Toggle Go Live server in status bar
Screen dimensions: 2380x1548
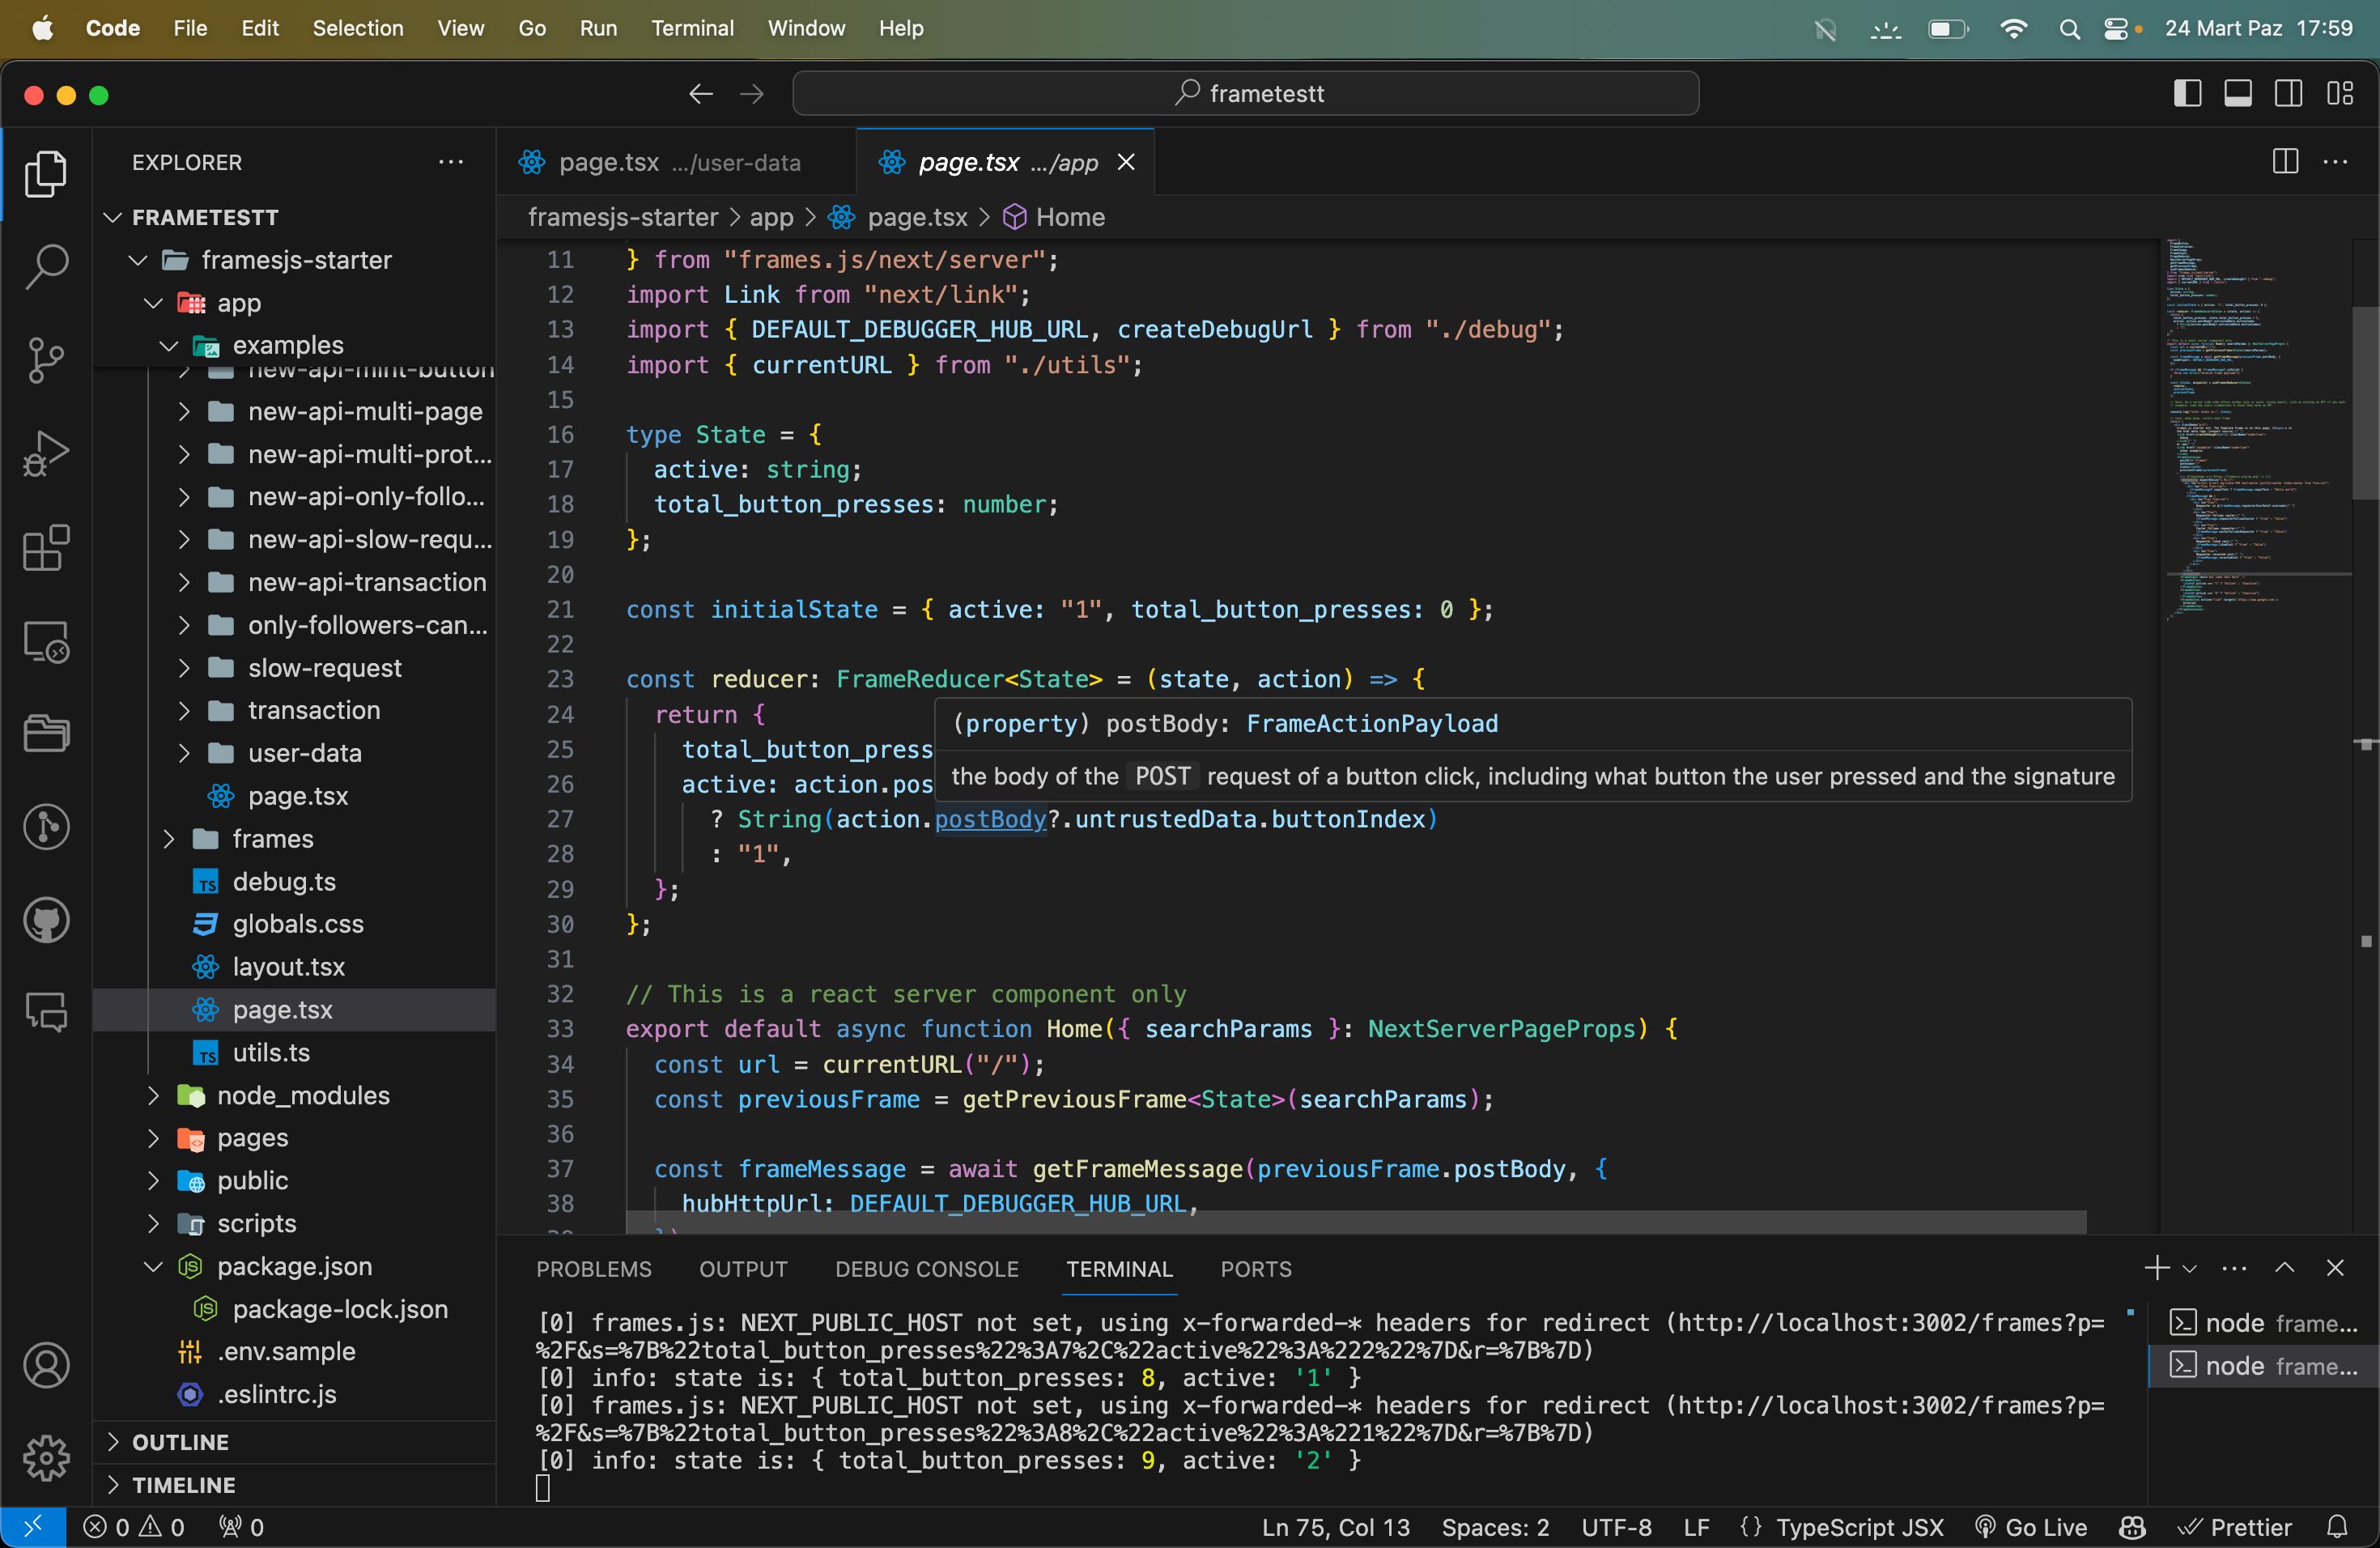(2032, 1527)
